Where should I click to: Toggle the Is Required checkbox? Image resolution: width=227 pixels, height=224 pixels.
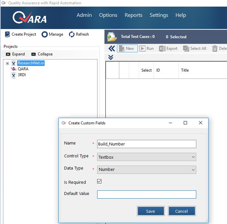(x=99, y=181)
